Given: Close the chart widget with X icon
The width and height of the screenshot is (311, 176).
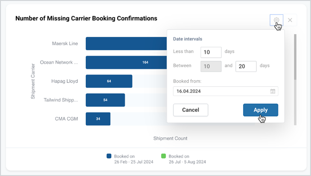Looking at the screenshot, I should 290,20.
